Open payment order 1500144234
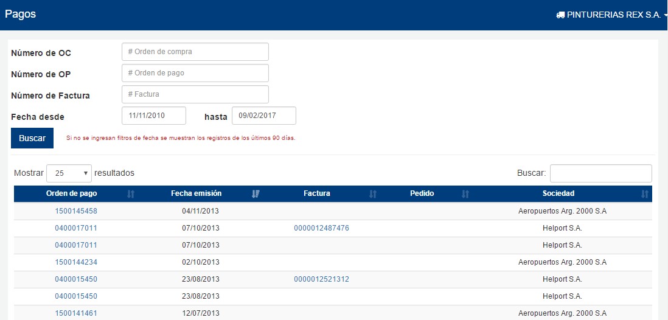 pyautogui.click(x=76, y=262)
